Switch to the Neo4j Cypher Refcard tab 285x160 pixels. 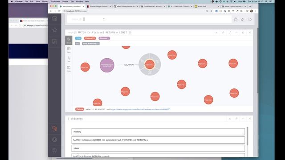[x=234, y=6]
